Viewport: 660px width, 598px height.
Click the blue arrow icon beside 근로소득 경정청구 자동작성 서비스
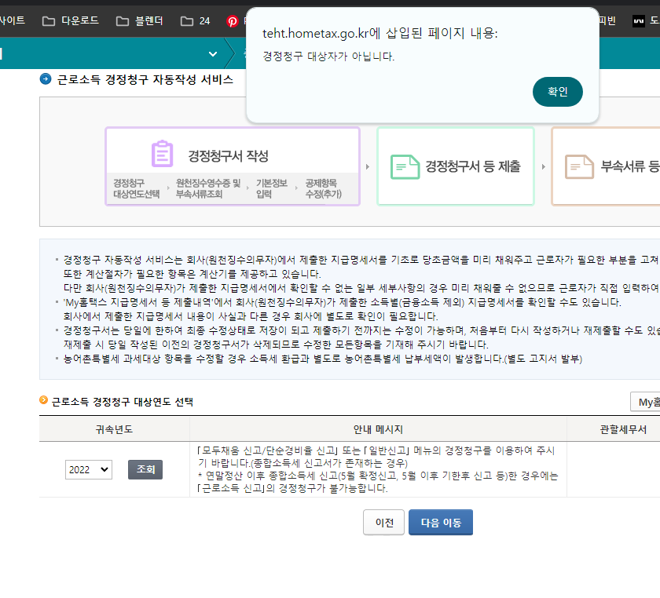46,79
